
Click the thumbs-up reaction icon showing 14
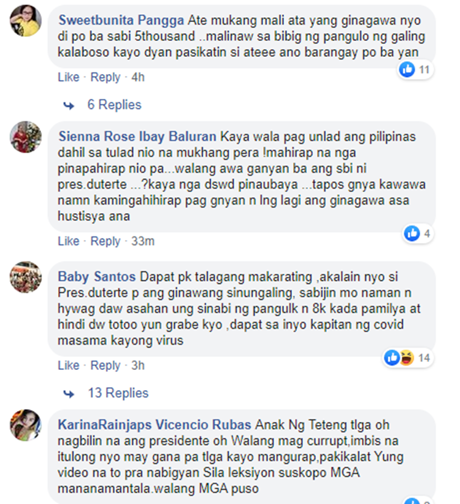[x=392, y=358]
